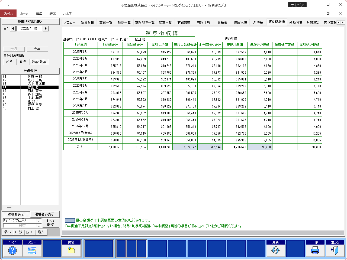Open the Menu icon in bottom toolbar
The height and width of the screenshot is (260, 347).
(32, 251)
